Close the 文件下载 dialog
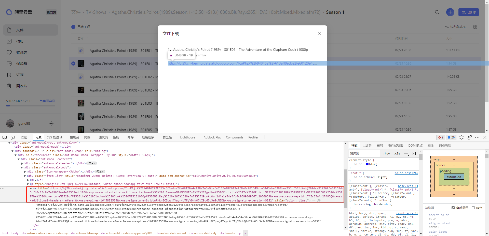 [x=320, y=34]
